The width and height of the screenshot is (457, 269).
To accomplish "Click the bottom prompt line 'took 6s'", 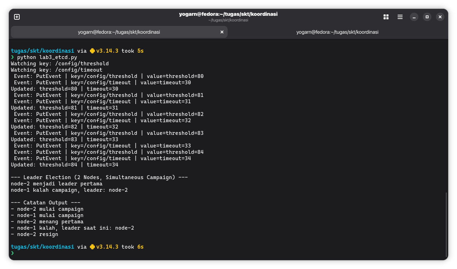I will coord(77,247).
